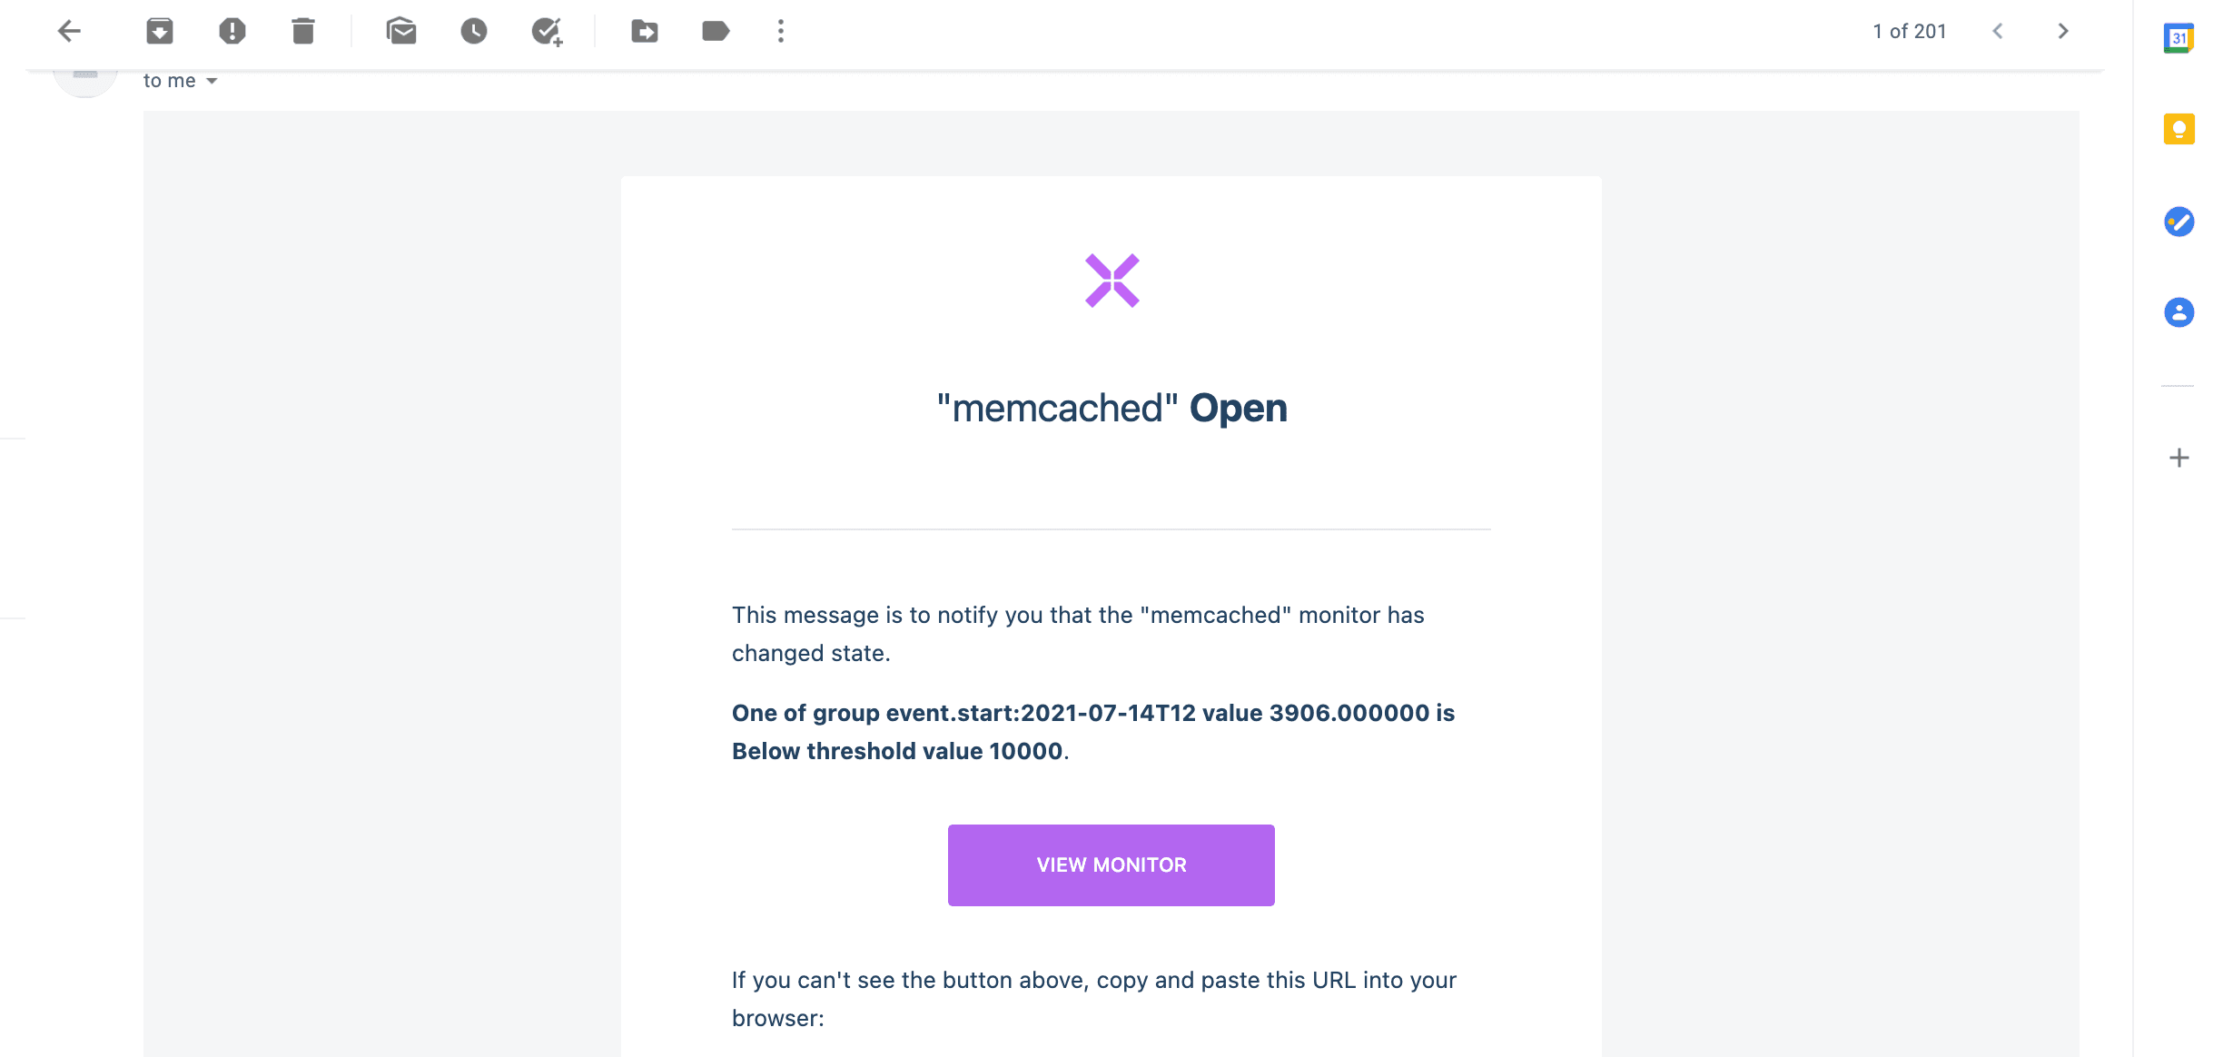Open Google Keep side panel
The image size is (2223, 1057).
click(x=2179, y=129)
